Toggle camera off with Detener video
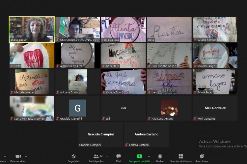 (x=18, y=156)
